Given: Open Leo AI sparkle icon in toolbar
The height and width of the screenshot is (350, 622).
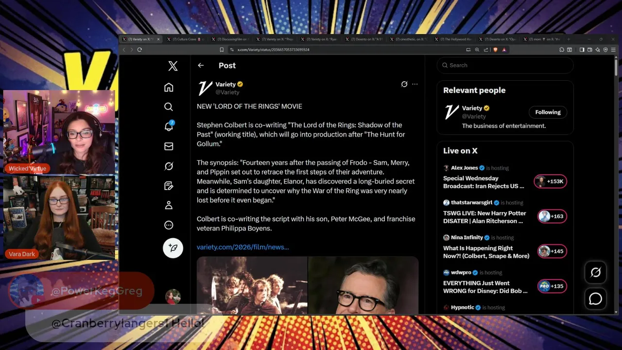Looking at the screenshot, I should pyautogui.click(x=598, y=50).
